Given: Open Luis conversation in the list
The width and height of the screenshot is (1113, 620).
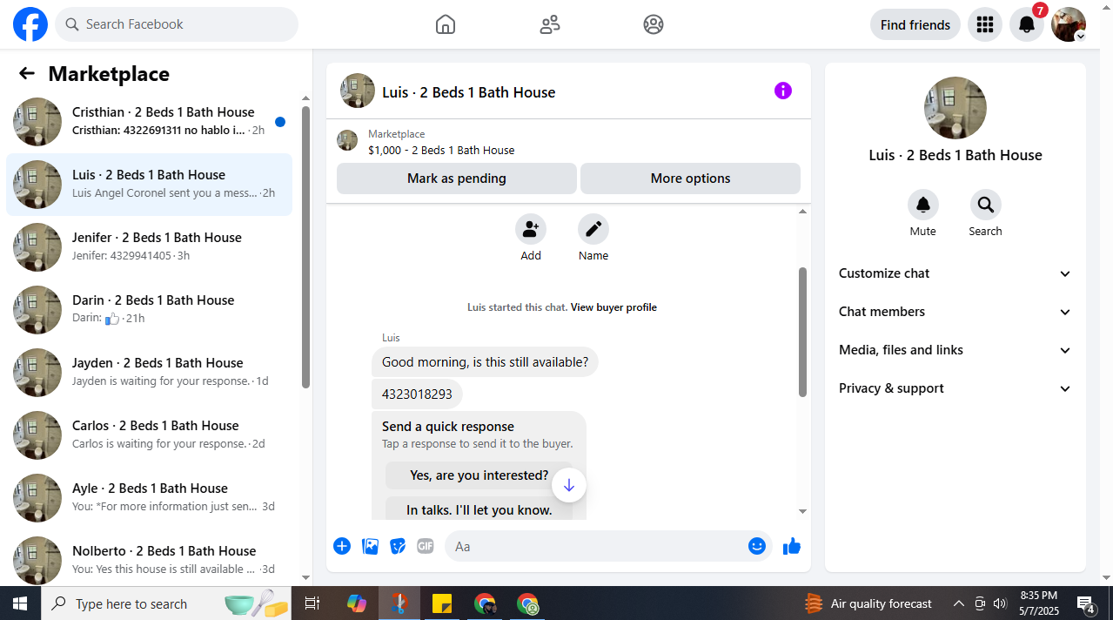Looking at the screenshot, I should coord(150,185).
